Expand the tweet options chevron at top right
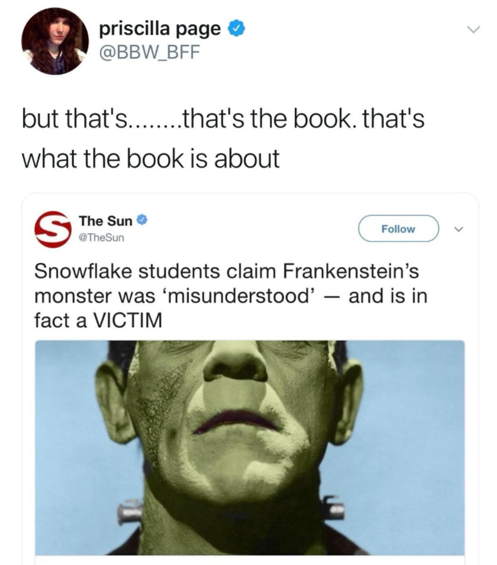The width and height of the screenshot is (497, 565). click(474, 30)
